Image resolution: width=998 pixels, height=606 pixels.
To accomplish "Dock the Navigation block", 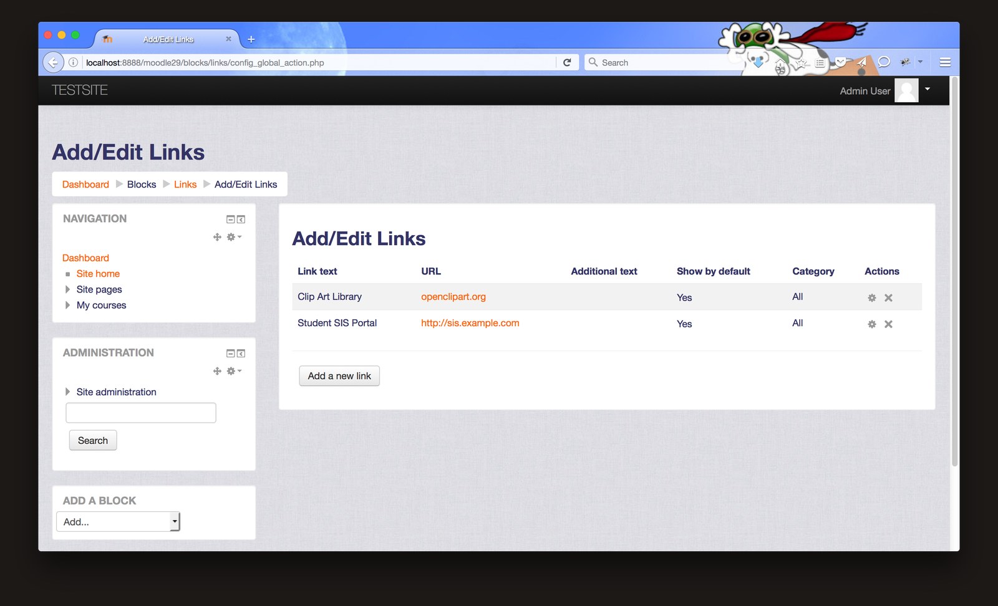I will click(x=241, y=219).
